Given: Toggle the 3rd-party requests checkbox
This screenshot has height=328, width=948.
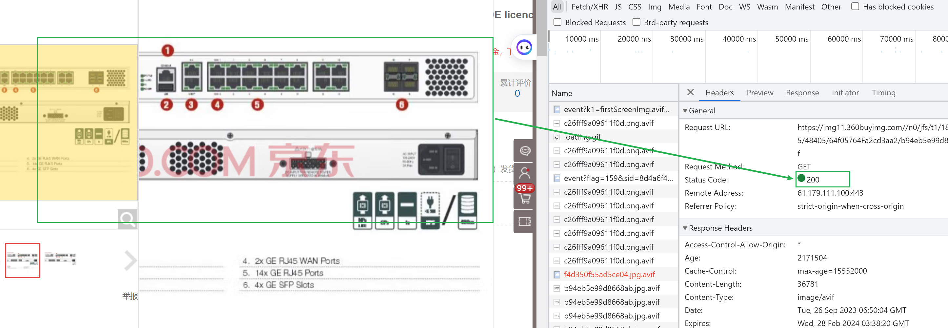Looking at the screenshot, I should pyautogui.click(x=636, y=22).
